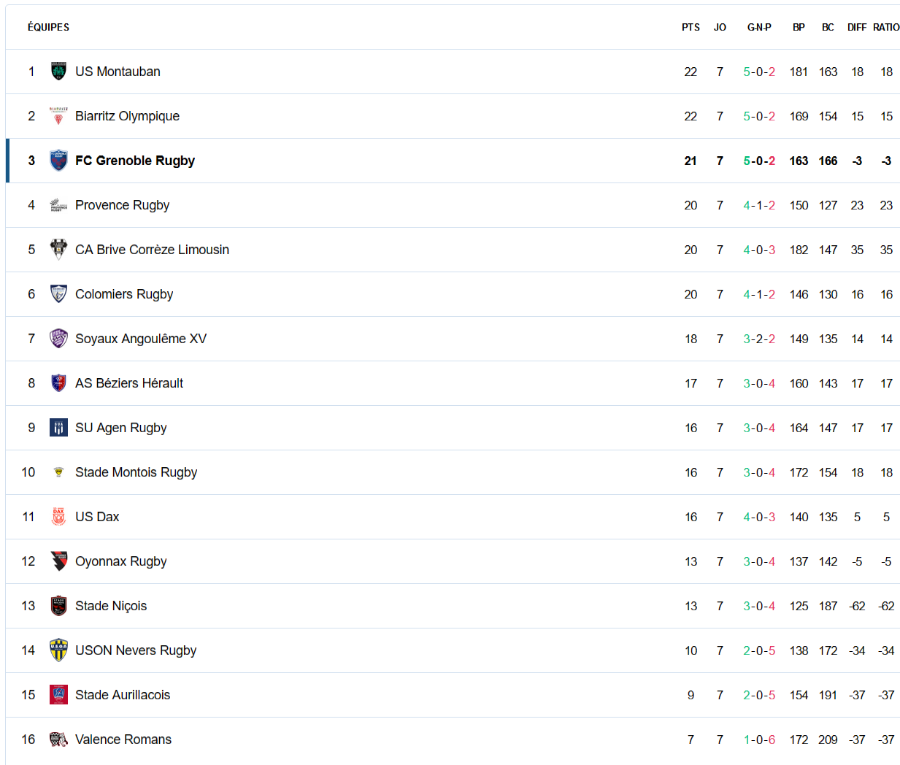The height and width of the screenshot is (765, 900).
Task: Open the Biarritz Olympique team link
Action: (127, 116)
